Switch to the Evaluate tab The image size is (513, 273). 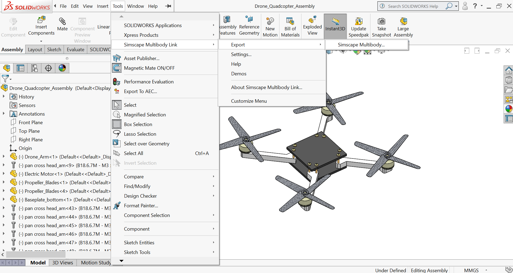75,50
